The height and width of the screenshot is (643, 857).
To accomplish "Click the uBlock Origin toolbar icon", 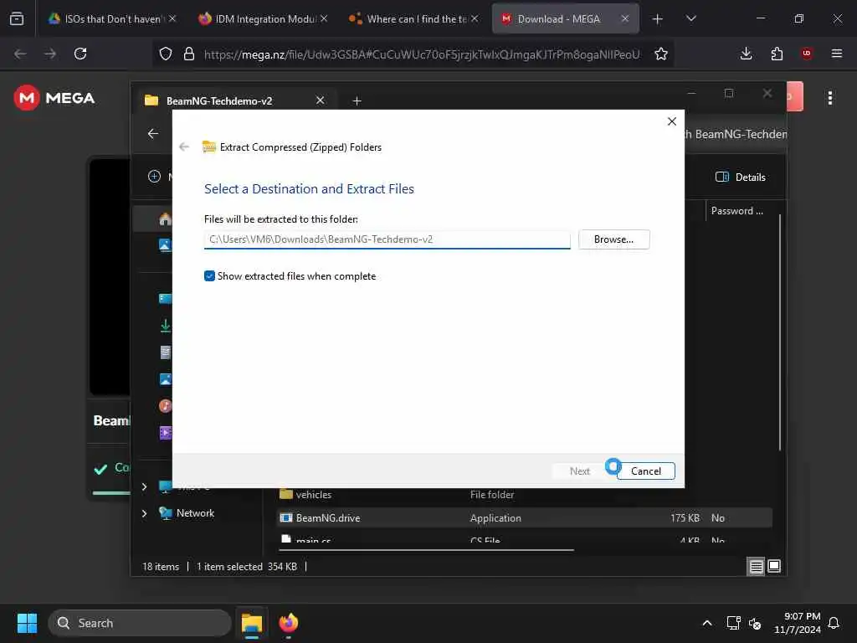I will coord(806,54).
